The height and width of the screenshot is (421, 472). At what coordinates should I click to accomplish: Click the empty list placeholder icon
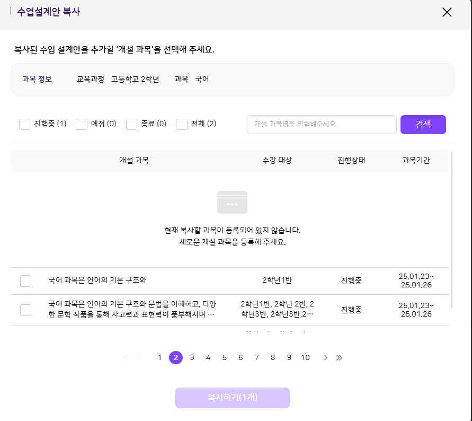pos(232,202)
